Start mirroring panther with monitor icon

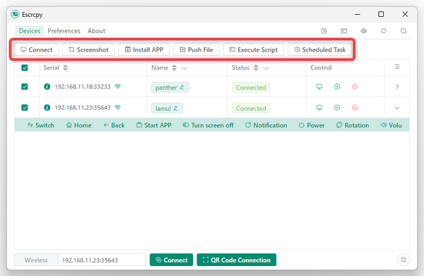(x=319, y=86)
